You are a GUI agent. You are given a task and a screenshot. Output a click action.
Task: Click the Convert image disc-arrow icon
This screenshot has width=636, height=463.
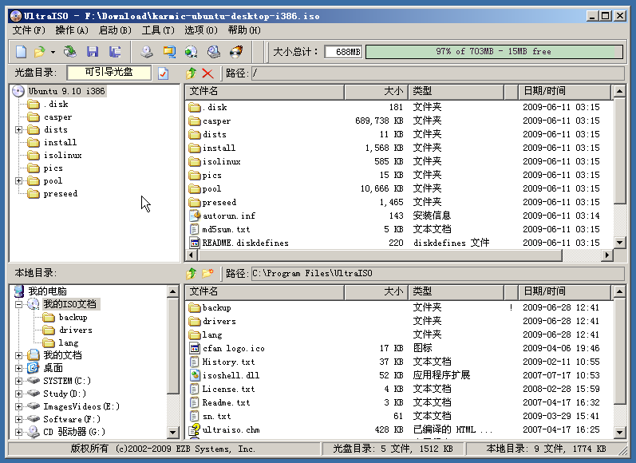click(191, 52)
